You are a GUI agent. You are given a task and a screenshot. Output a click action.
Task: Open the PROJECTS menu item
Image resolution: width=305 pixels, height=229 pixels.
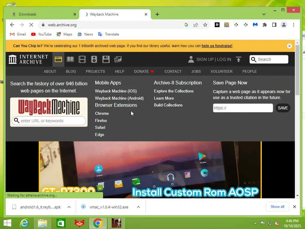pos(95,72)
